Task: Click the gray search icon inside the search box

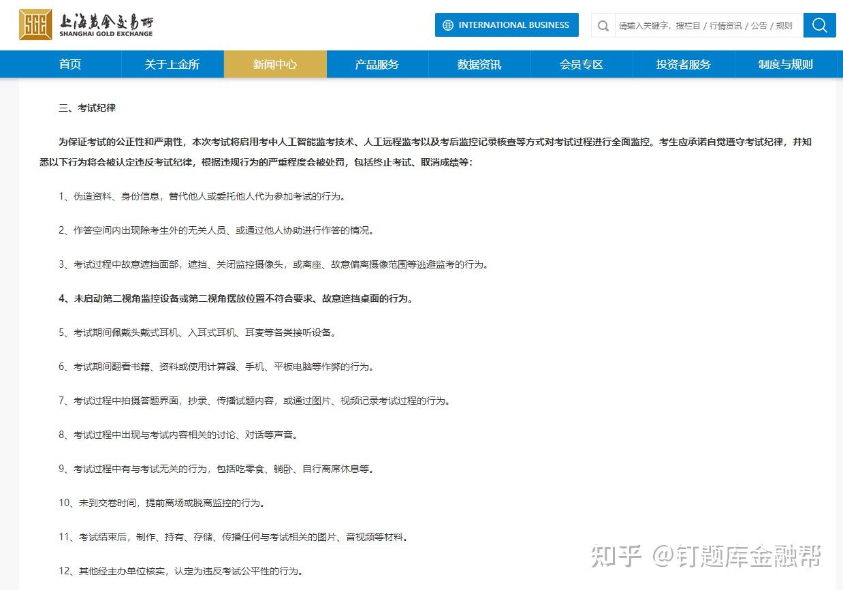Action: click(x=603, y=25)
